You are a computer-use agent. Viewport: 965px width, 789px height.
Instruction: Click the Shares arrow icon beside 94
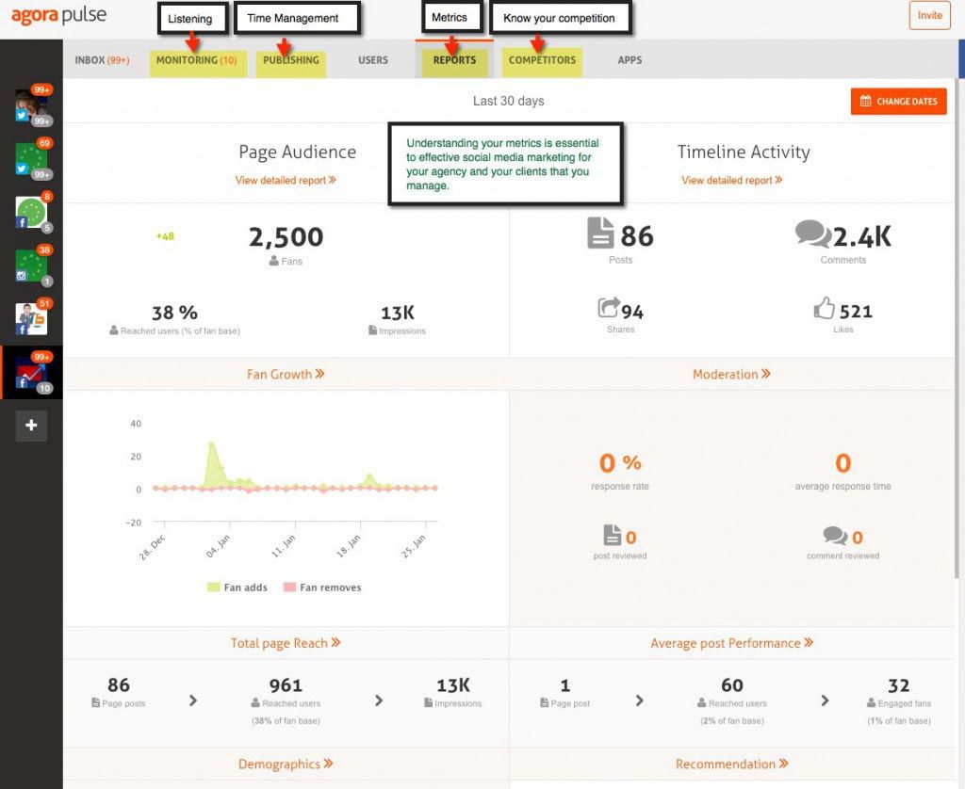pos(609,308)
